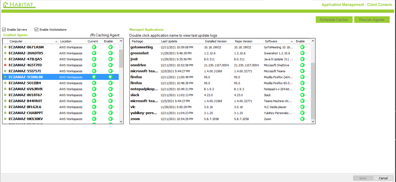Screen dimensions: 396x182
Task: Click the Habitat house logo
Action: 5,5
